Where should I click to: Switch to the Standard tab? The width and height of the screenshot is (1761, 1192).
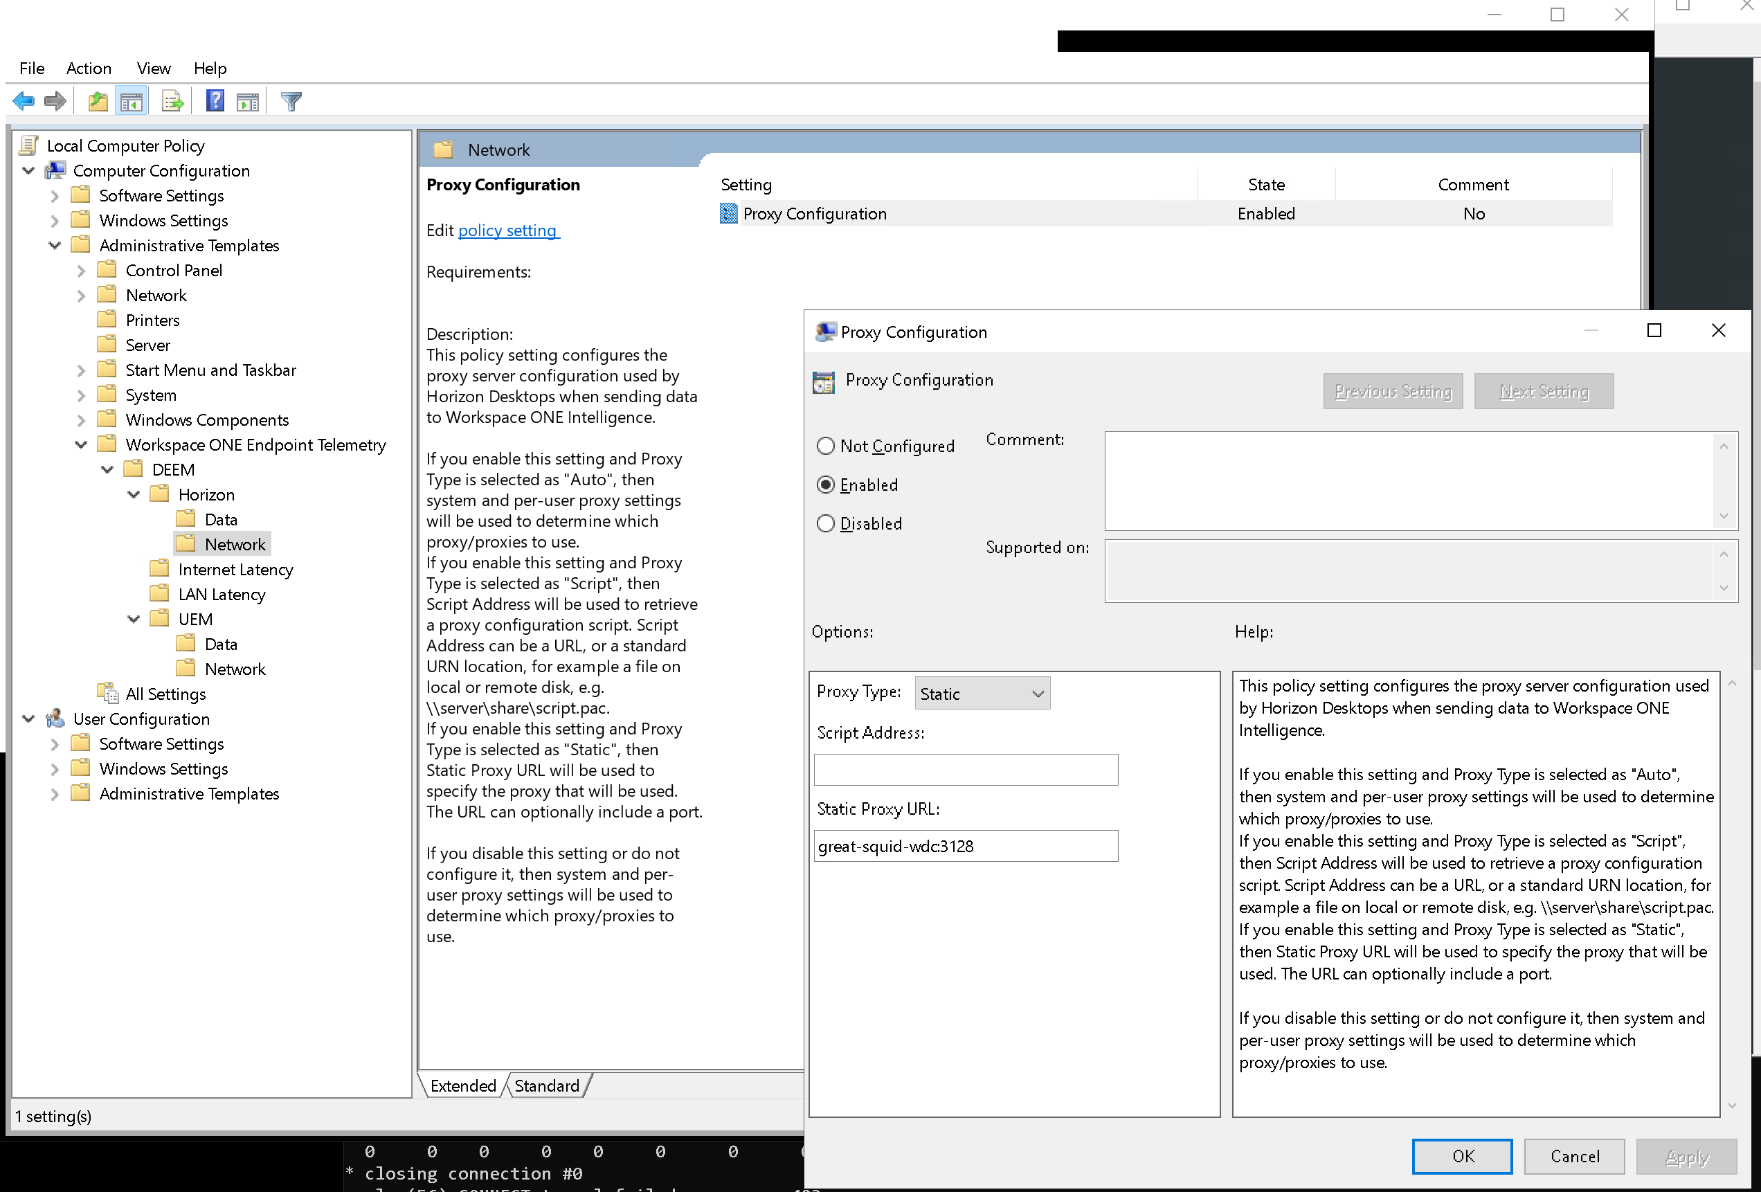(546, 1085)
